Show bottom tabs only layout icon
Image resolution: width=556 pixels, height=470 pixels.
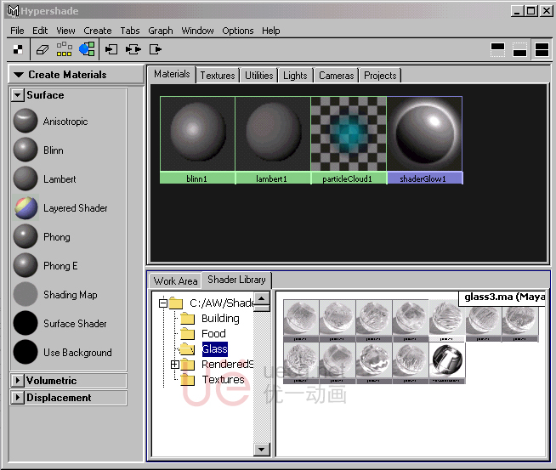click(519, 49)
